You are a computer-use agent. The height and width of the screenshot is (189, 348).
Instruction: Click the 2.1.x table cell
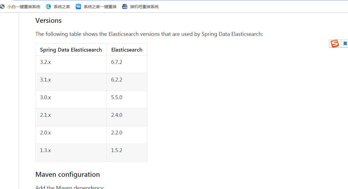[45, 115]
